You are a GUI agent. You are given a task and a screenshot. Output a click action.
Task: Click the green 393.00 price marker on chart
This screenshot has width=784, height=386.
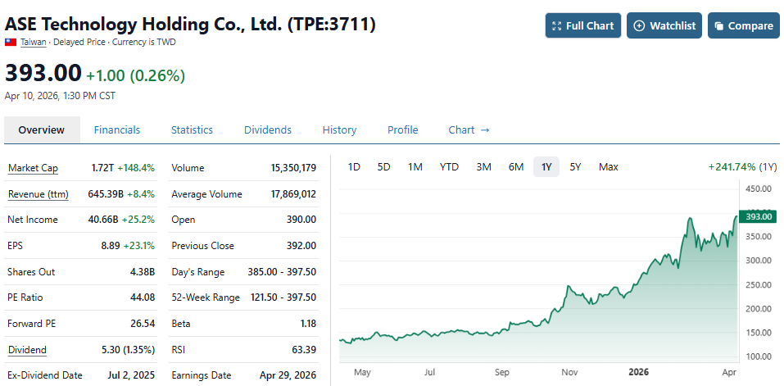[758, 216]
